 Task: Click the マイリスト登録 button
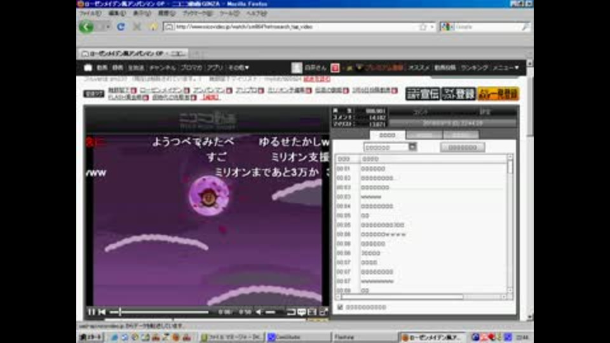(x=459, y=94)
